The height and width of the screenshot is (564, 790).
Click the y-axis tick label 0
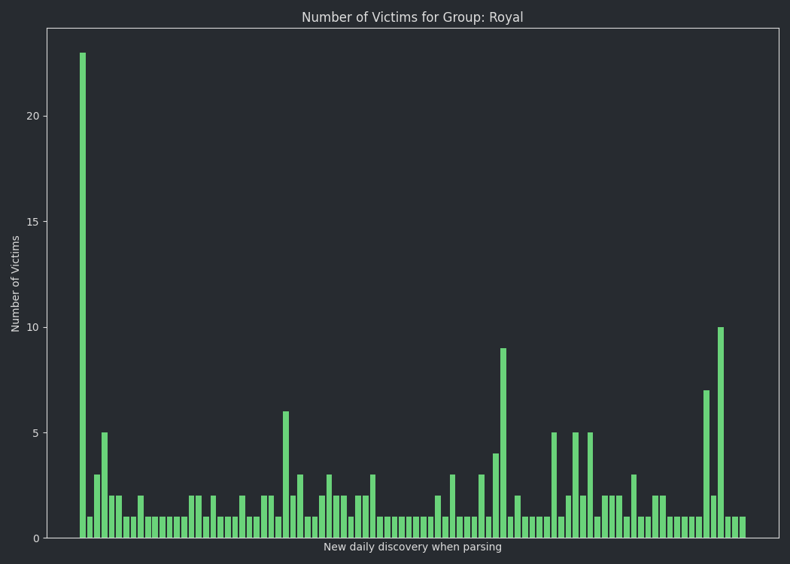(x=36, y=538)
